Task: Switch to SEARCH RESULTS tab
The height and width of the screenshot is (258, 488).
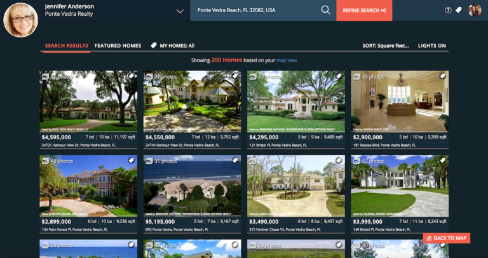Action: click(67, 46)
